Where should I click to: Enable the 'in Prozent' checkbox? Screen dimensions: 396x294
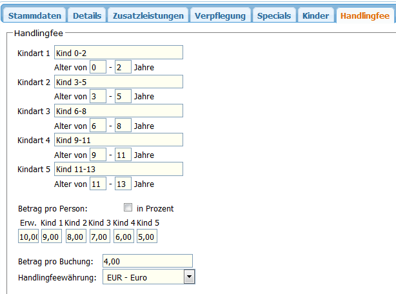click(128, 208)
